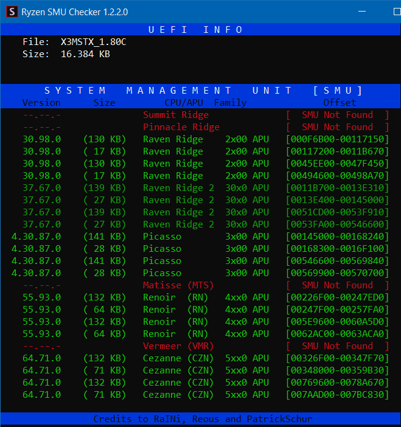Image resolution: width=401 pixels, height=427 pixels.
Task: Select offset '[00326F00-00347F70]'
Action: 337,358
